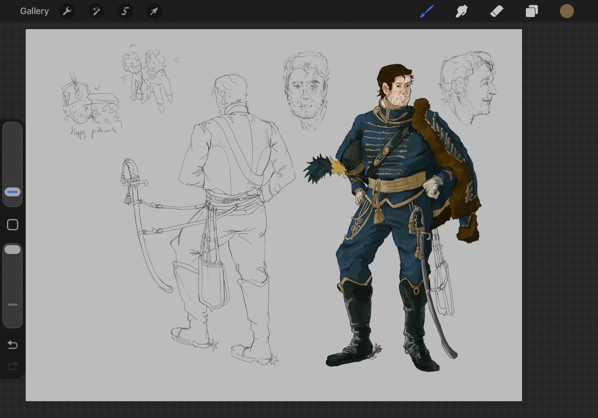Open the active color swatch
Viewport: 598px width, 418px height.
pos(567,11)
